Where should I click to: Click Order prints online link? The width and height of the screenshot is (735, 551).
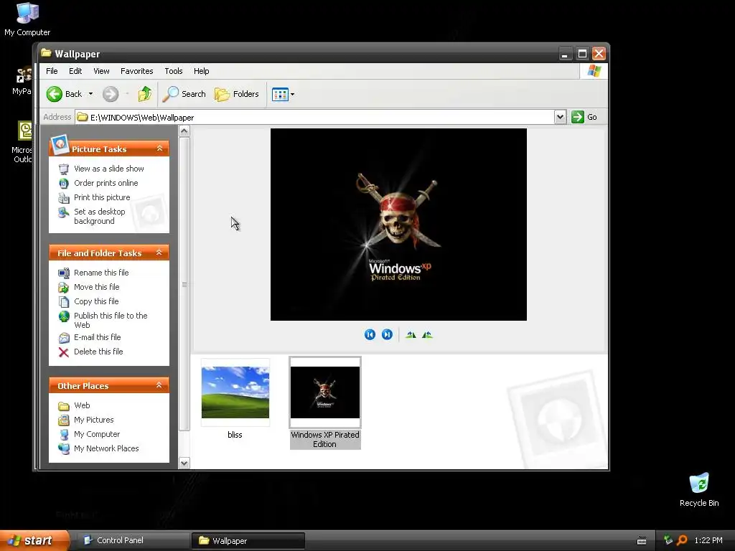click(x=106, y=183)
